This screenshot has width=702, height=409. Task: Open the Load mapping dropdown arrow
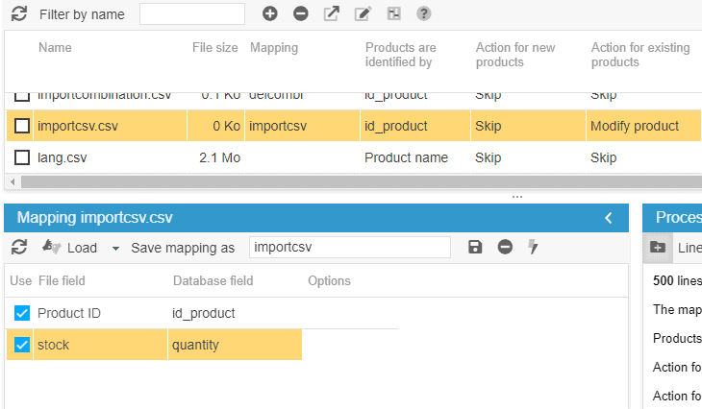coord(115,248)
